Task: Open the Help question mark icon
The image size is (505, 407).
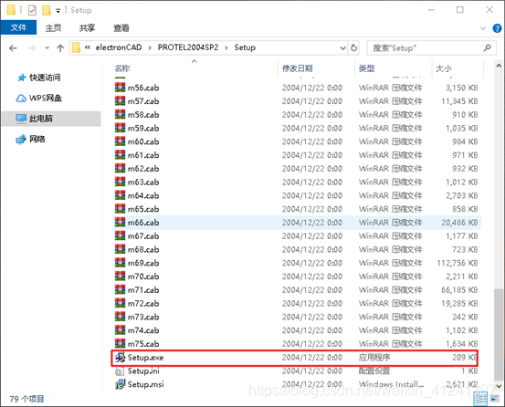Action: click(497, 28)
